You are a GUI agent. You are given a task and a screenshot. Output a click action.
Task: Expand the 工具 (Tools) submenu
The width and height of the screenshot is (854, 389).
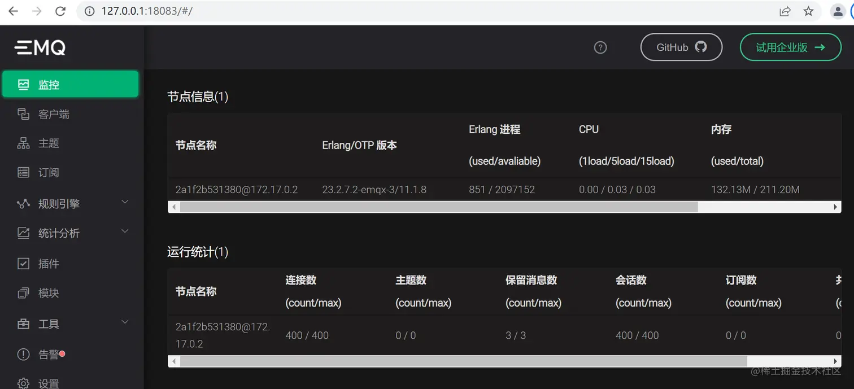48,324
